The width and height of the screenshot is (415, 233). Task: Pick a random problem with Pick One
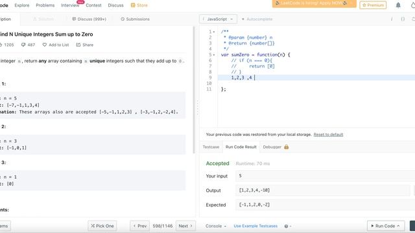[x=102, y=226]
